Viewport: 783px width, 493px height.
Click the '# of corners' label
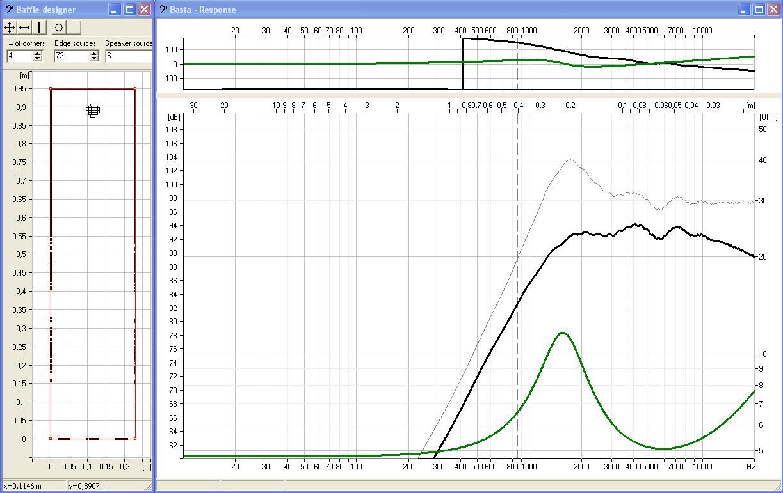(27, 43)
